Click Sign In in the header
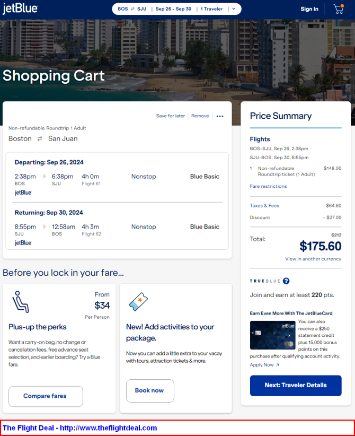Image resolution: width=355 pixels, height=436 pixels. point(309,9)
